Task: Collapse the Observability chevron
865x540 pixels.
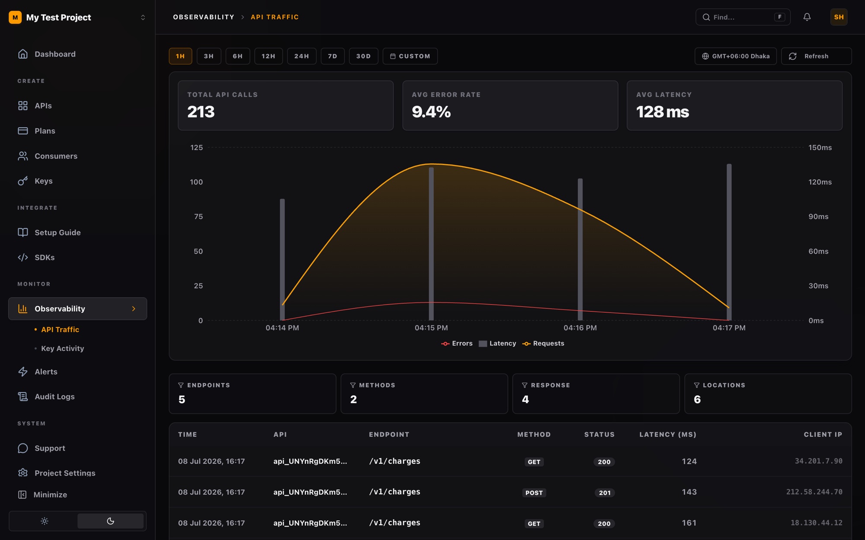Action: (x=134, y=308)
